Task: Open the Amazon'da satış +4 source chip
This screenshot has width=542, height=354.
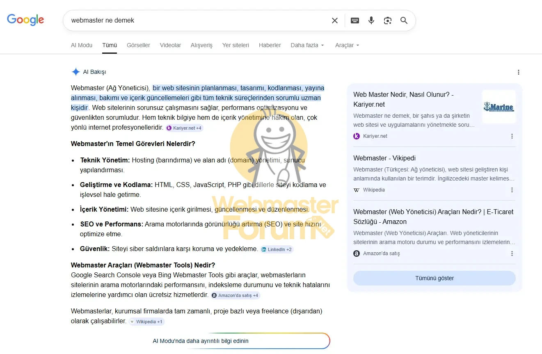Action: tap(236, 295)
